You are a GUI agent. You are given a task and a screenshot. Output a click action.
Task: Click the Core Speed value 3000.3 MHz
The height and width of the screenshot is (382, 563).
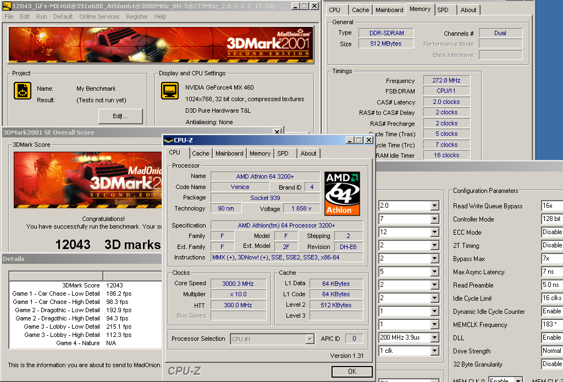[x=238, y=284]
